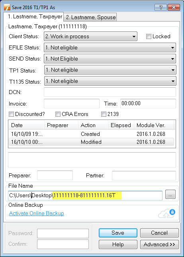
Task: Click the Save button
Action: (x=118, y=233)
